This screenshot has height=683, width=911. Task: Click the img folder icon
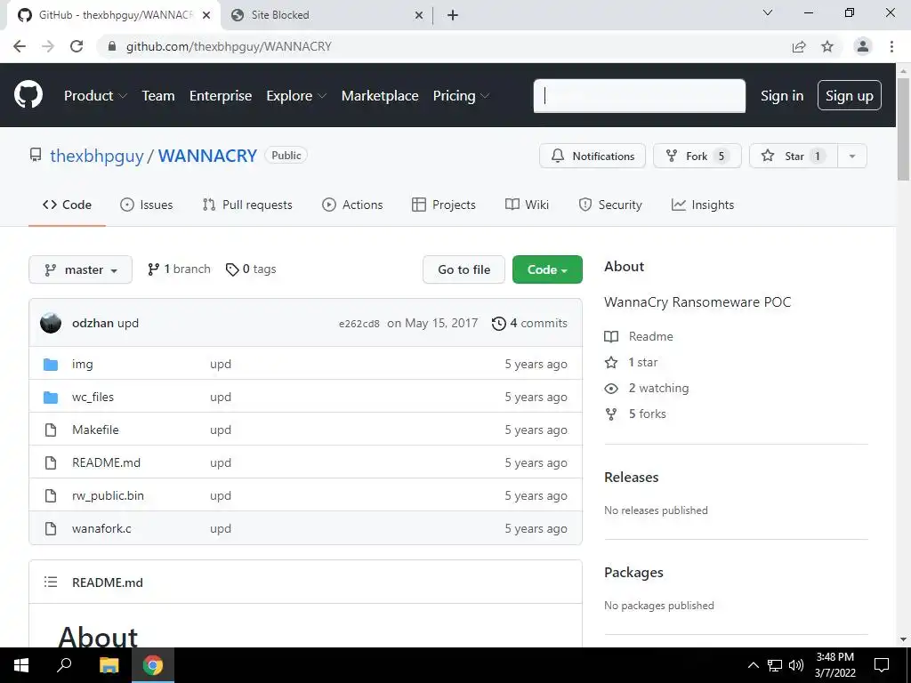tap(51, 364)
